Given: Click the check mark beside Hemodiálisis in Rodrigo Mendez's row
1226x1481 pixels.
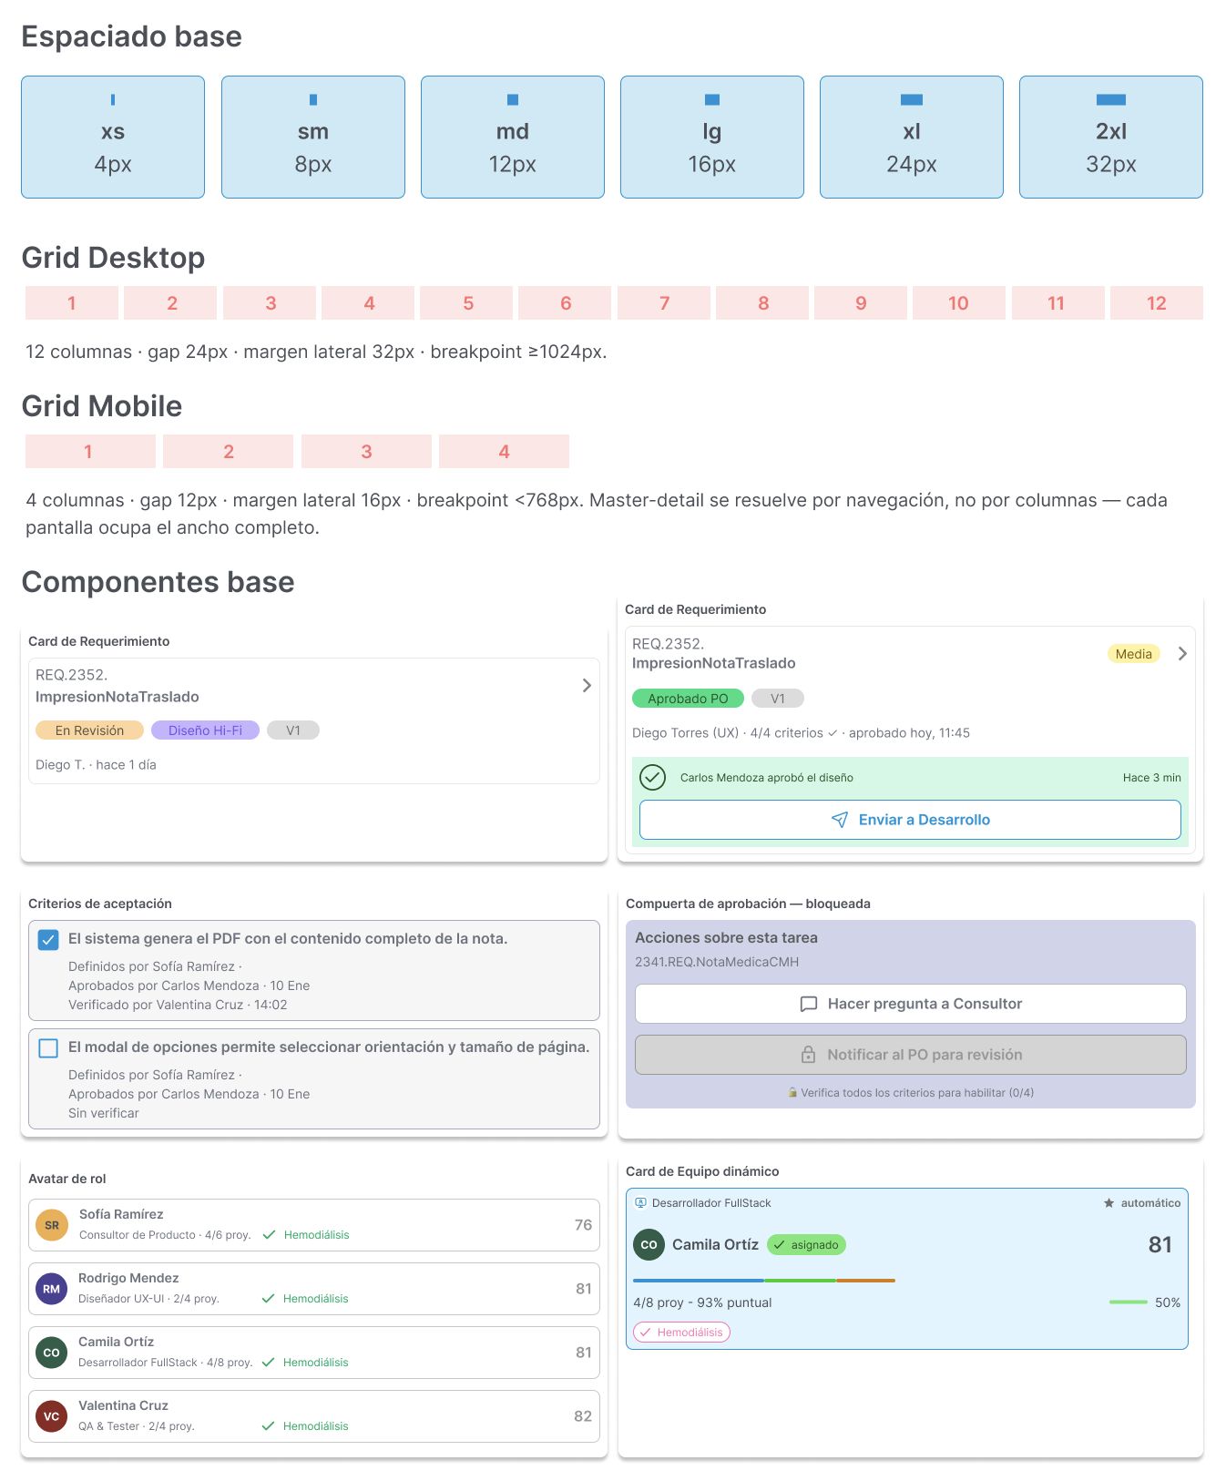Looking at the screenshot, I should pyautogui.click(x=268, y=1299).
